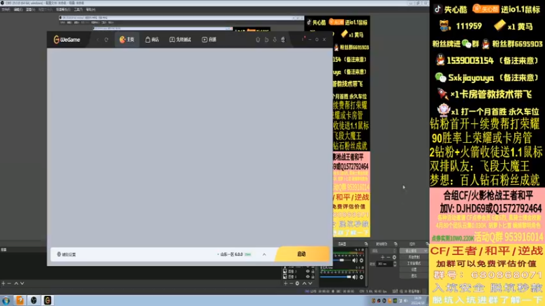Viewport: 545px width, 306px height.
Task: Move the selected source down
Action: [x=311, y=284]
